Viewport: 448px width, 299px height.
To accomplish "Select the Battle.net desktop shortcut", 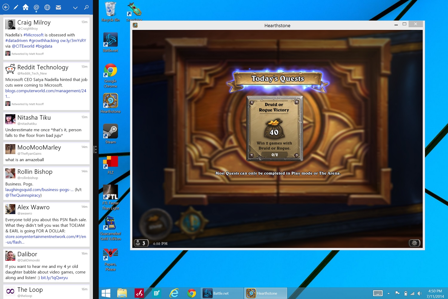I will pos(111,42).
